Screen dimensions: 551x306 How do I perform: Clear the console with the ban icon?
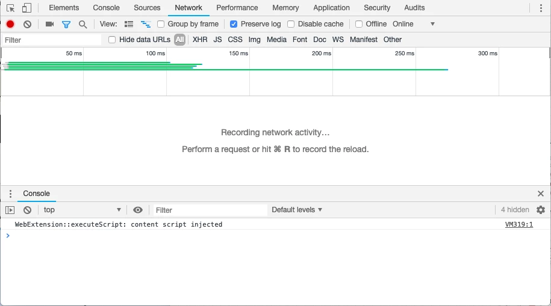pos(28,210)
